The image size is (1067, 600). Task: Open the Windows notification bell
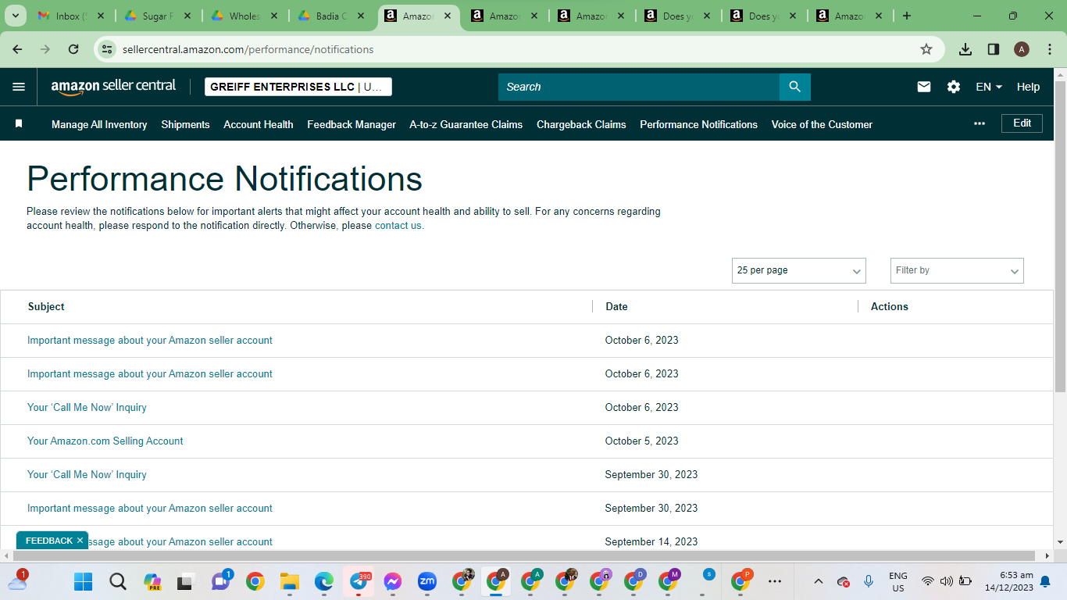(1045, 581)
